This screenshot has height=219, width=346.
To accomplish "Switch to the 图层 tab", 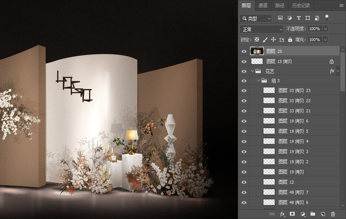I will [x=246, y=5].
